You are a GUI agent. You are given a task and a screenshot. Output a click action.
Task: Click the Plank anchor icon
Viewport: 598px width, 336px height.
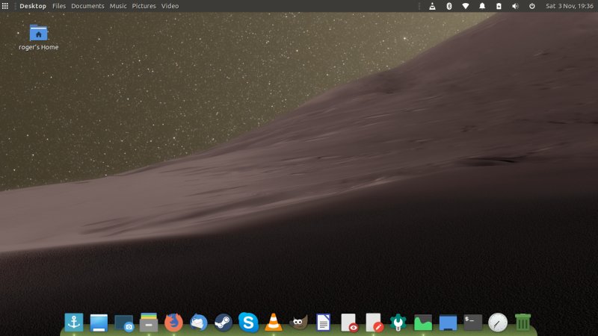73,322
